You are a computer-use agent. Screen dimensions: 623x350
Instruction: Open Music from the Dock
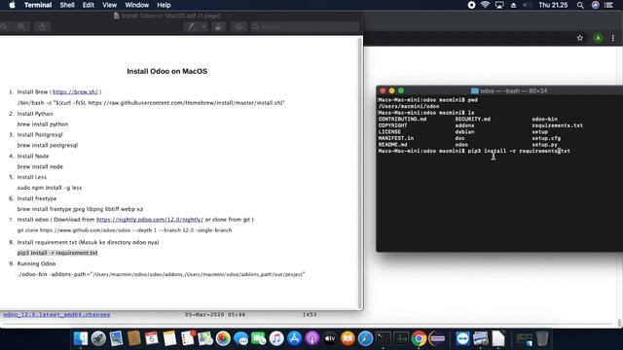click(276, 338)
